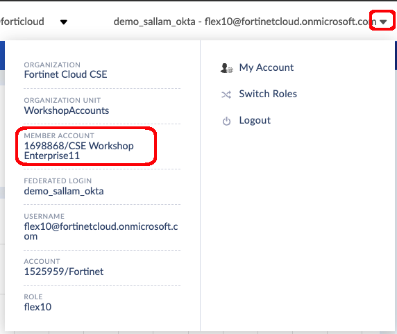The height and width of the screenshot is (334, 397).
Task: Open the My Account page
Action: coord(267,67)
